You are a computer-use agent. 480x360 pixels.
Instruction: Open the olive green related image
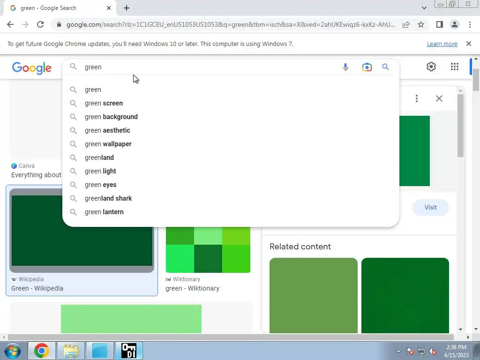tap(314, 295)
